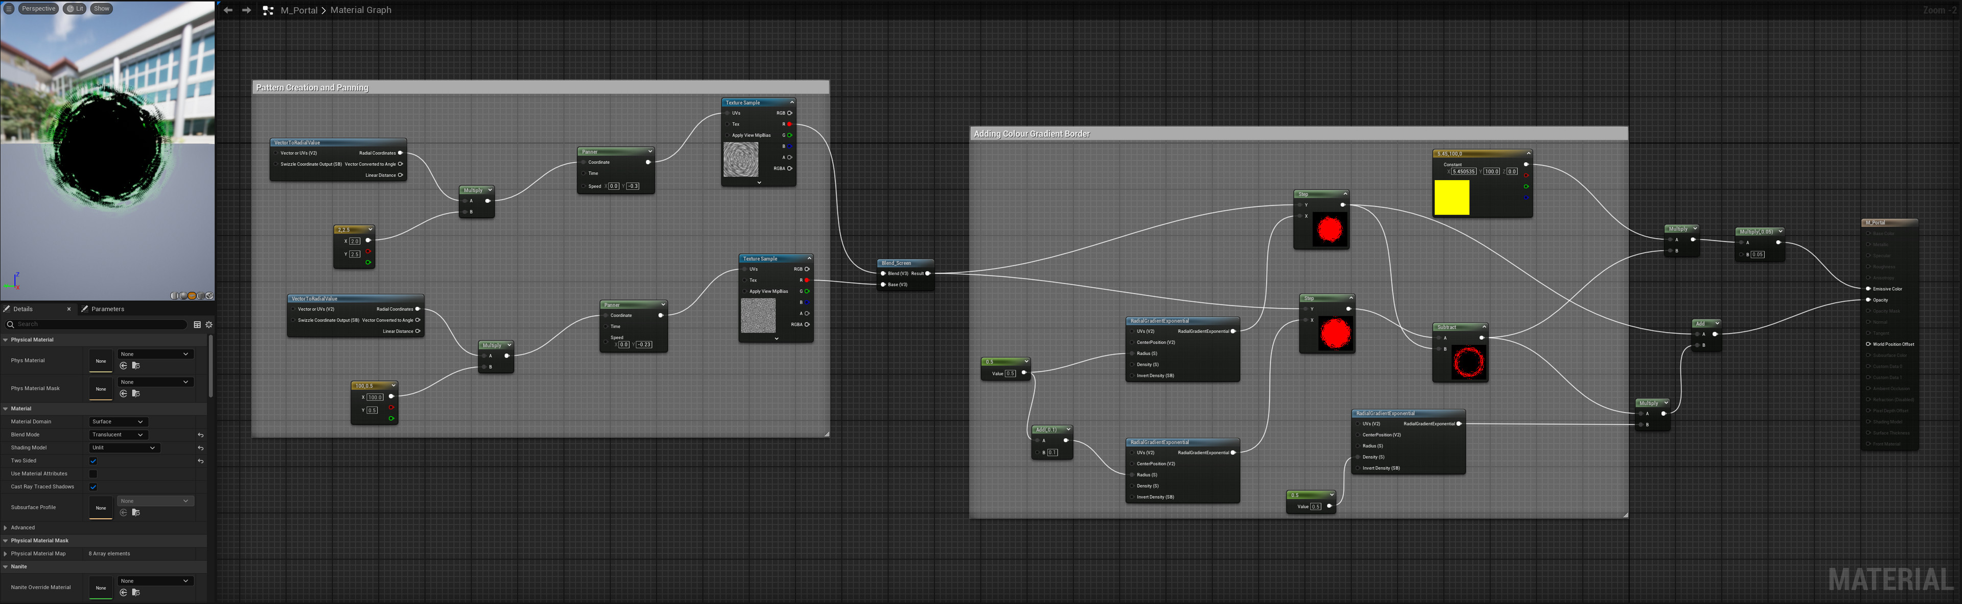Browse to Subsurface Profile asset
Viewport: 1962px width, 604px height.
pos(135,512)
